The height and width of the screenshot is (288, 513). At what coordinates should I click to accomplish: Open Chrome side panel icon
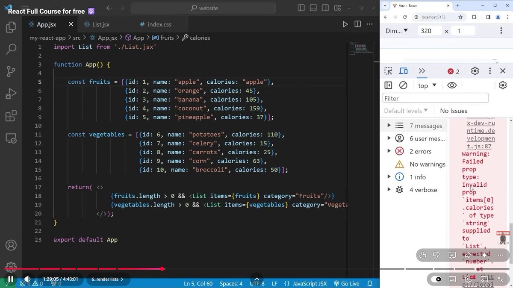point(488,17)
